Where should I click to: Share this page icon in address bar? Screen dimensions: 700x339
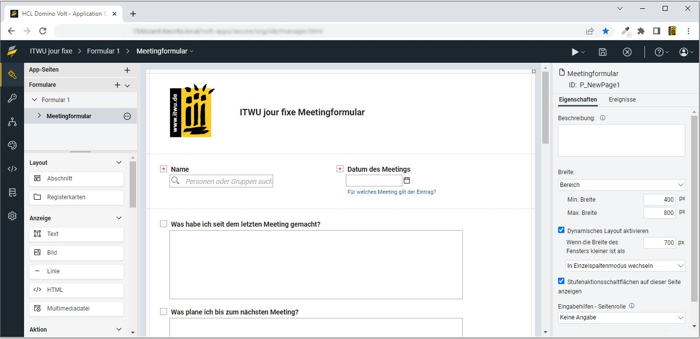[x=590, y=31]
